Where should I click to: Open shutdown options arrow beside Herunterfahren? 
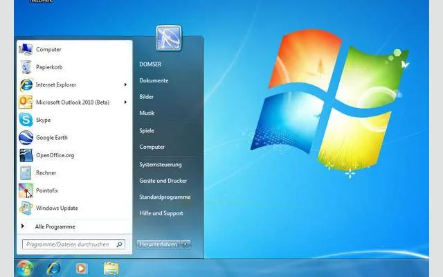pyautogui.click(x=186, y=244)
